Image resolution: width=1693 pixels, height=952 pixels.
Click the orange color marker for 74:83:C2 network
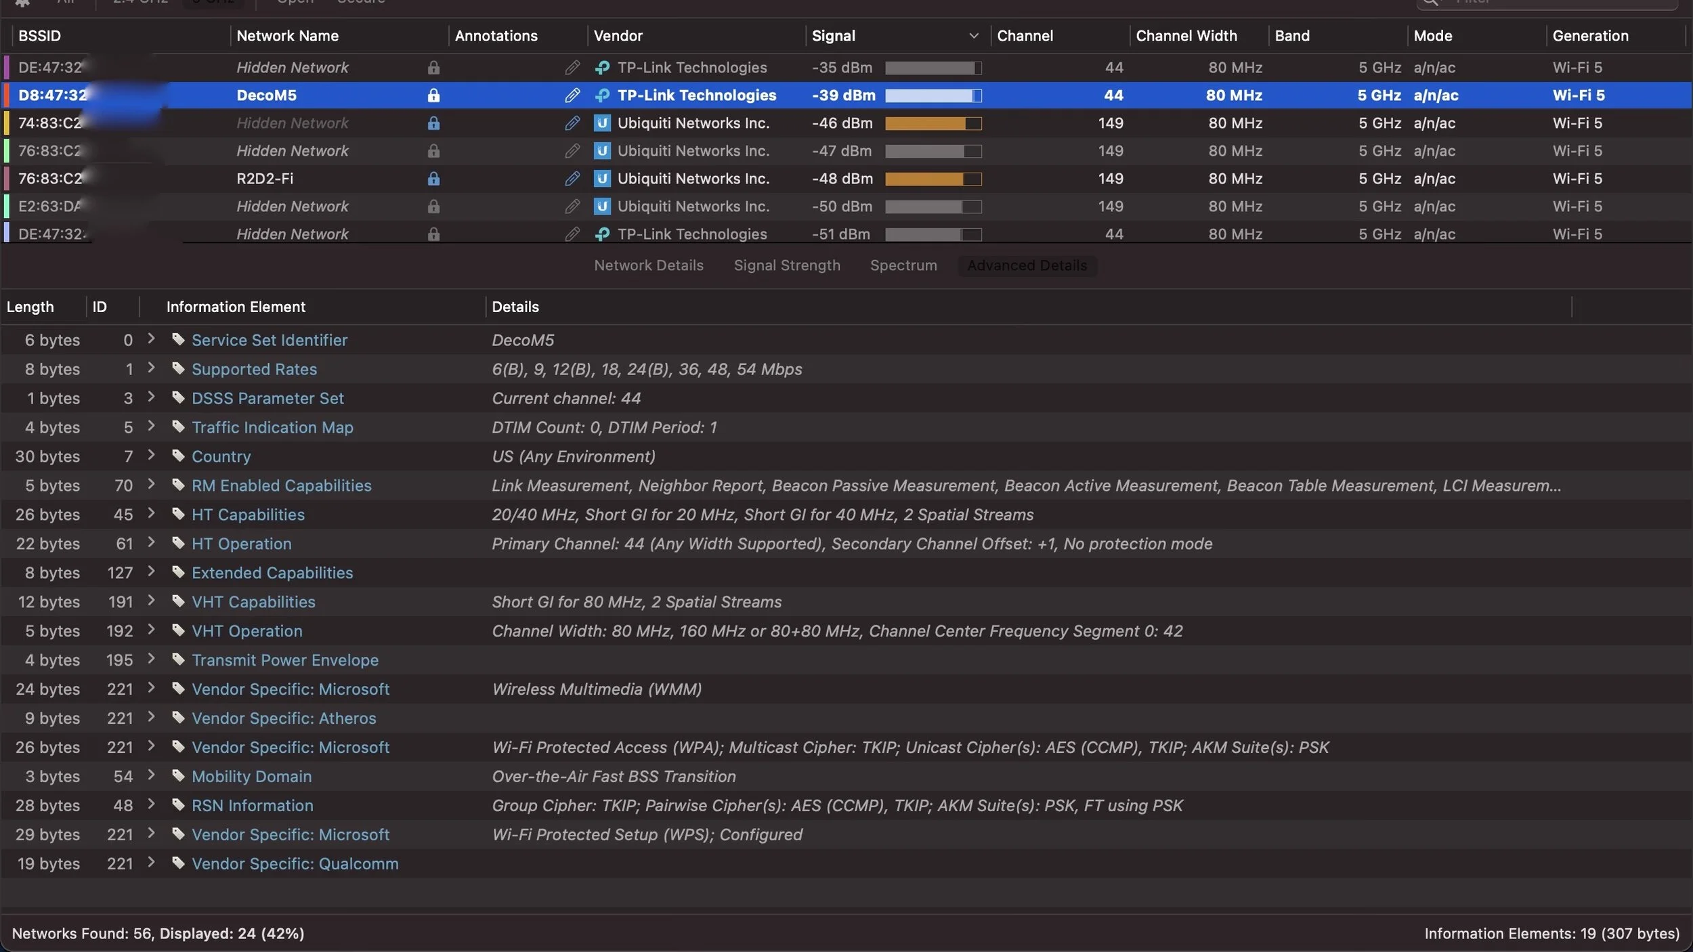(x=6, y=123)
